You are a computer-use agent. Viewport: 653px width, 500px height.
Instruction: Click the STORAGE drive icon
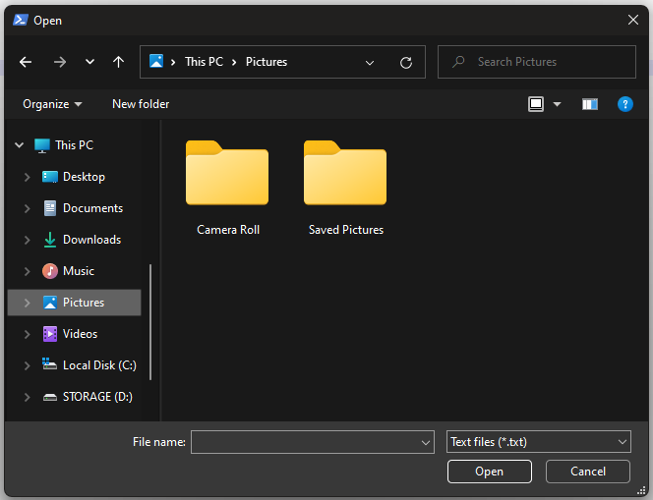[50, 397]
